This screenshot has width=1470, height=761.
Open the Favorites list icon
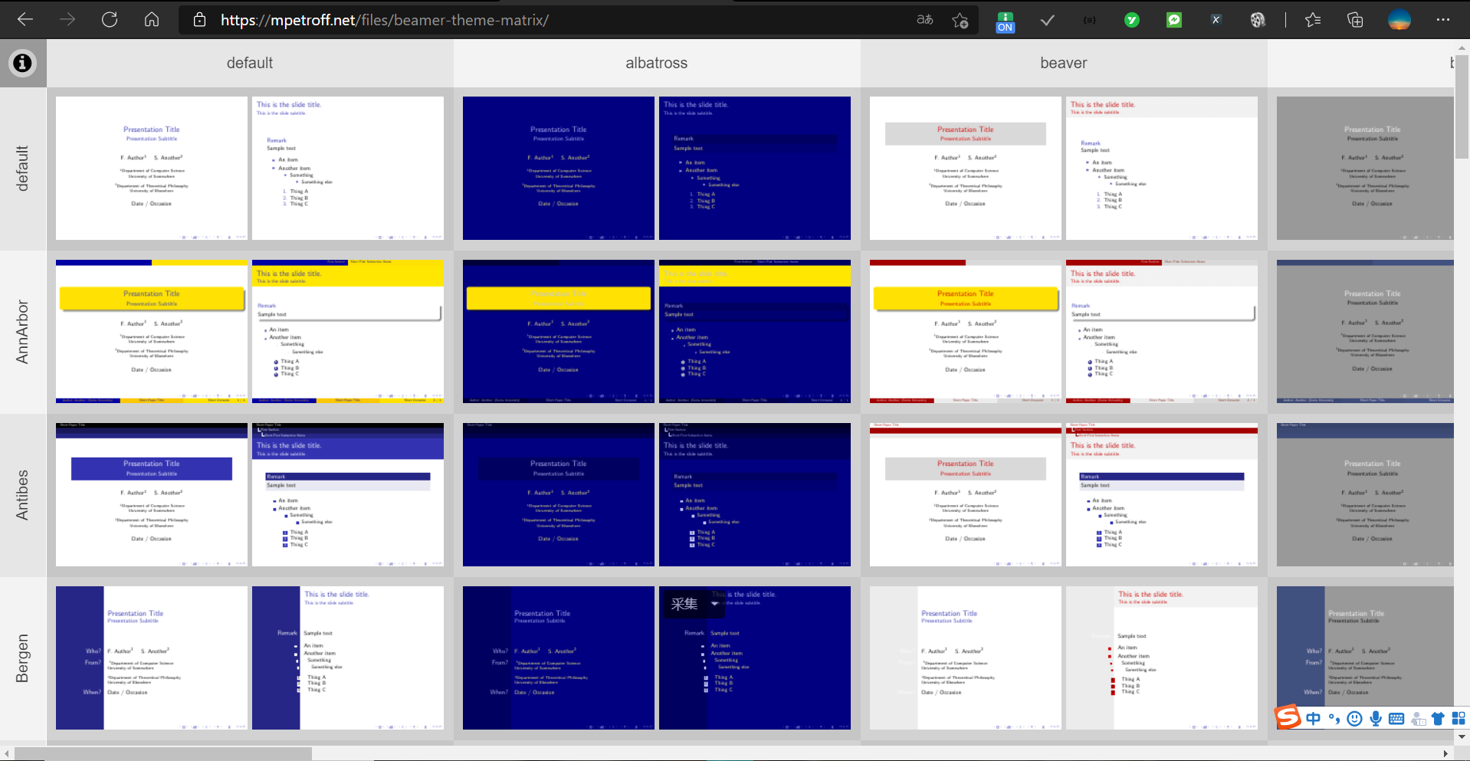click(x=1313, y=20)
